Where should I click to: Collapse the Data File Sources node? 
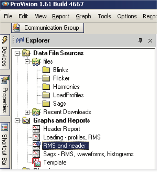17,53
